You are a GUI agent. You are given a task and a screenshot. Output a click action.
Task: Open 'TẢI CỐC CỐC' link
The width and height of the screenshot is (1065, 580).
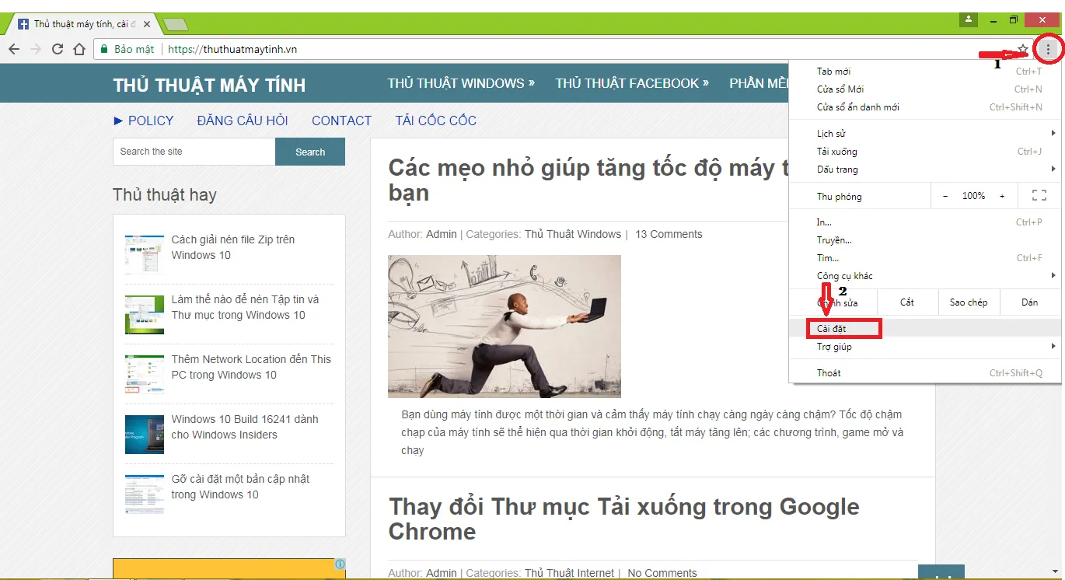click(x=435, y=121)
